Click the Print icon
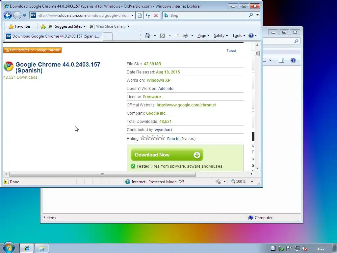Image resolution: width=337 pixels, height=253 pixels. [185, 36]
